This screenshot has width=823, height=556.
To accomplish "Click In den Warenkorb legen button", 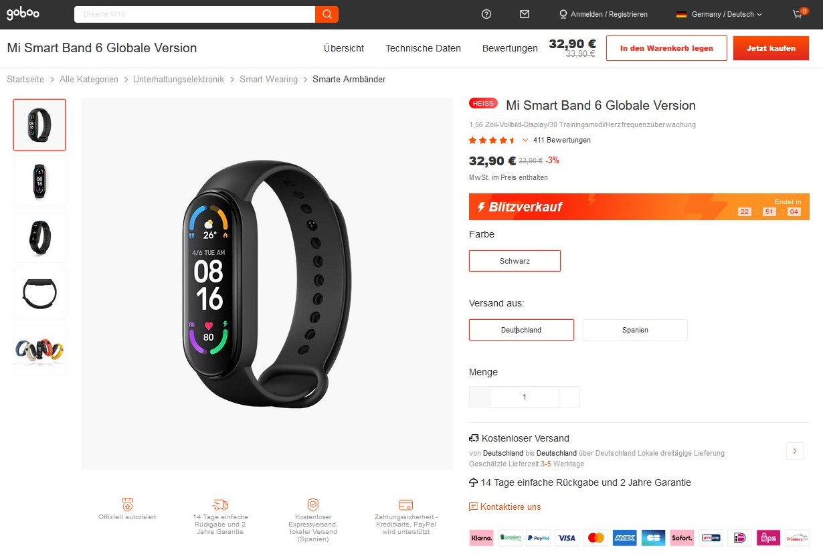I will coord(666,48).
